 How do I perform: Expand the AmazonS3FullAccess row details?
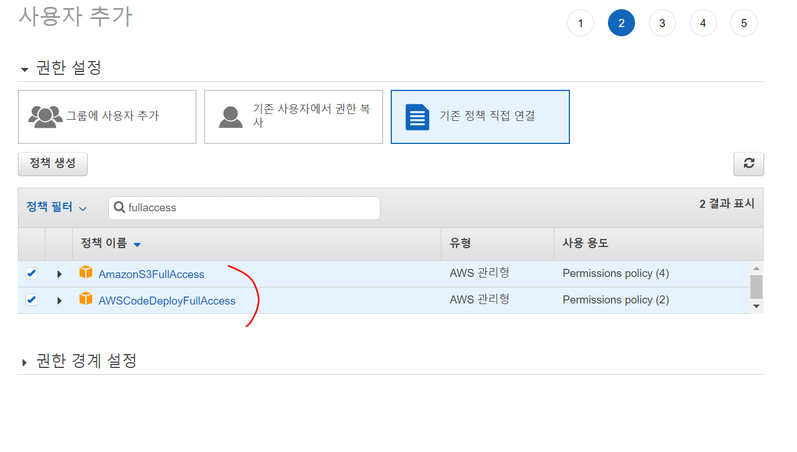(x=59, y=274)
